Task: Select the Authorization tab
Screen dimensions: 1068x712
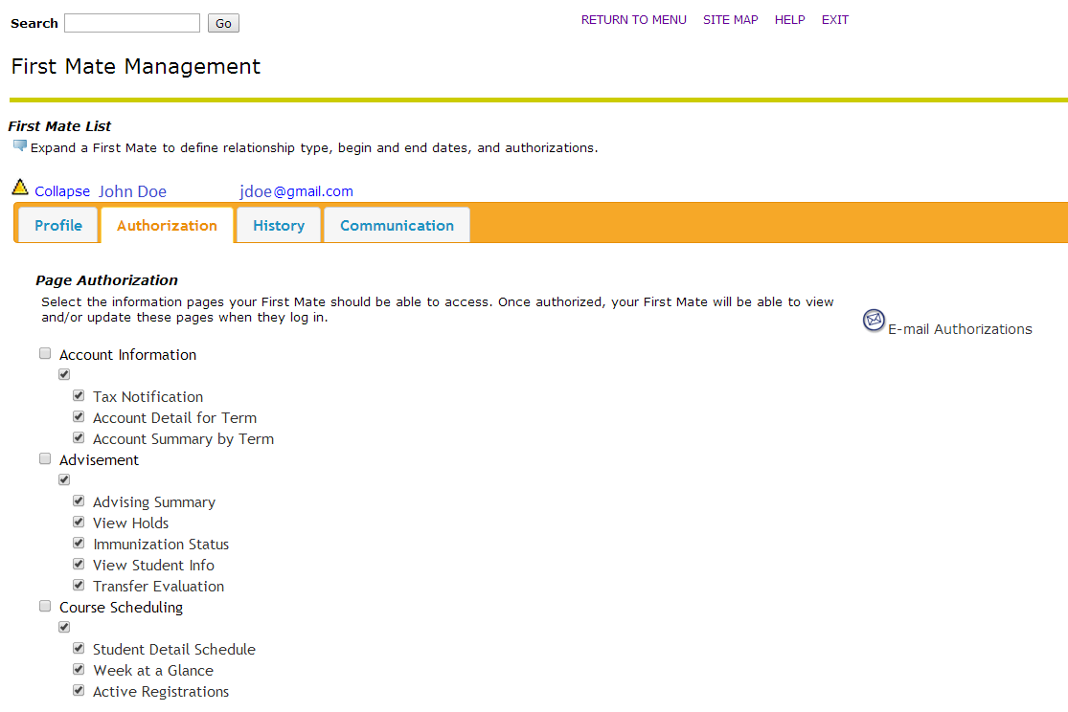Action: pyautogui.click(x=167, y=226)
